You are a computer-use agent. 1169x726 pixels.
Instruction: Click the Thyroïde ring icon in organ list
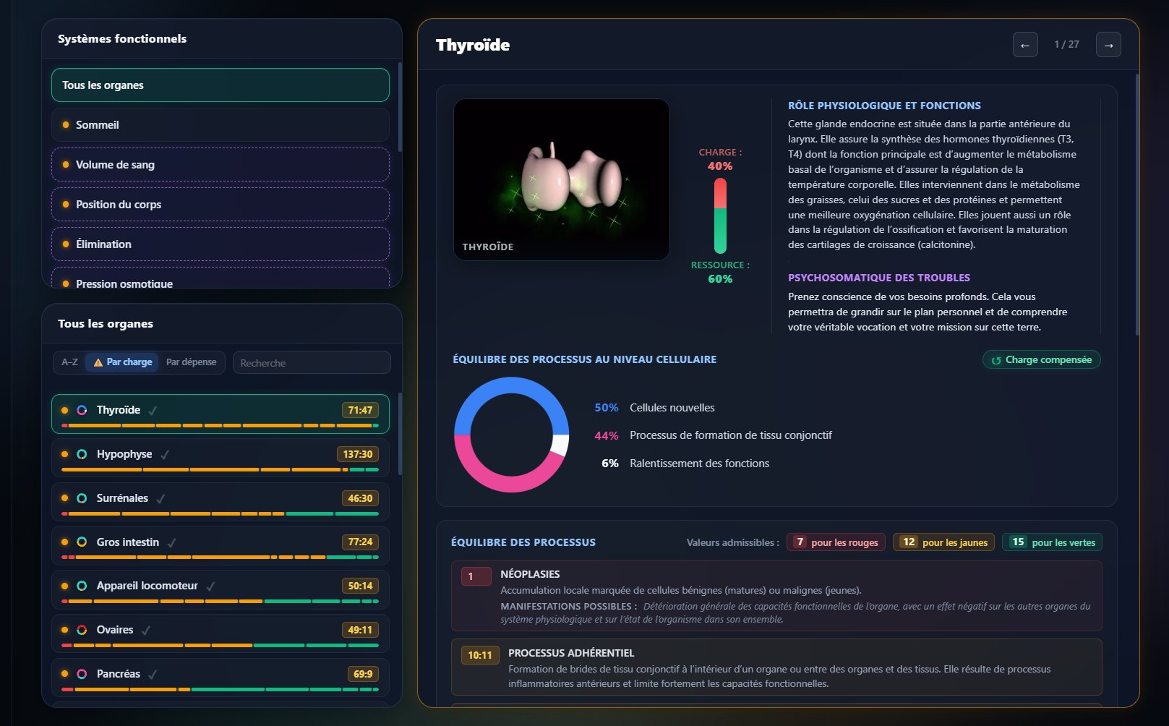[82, 410]
